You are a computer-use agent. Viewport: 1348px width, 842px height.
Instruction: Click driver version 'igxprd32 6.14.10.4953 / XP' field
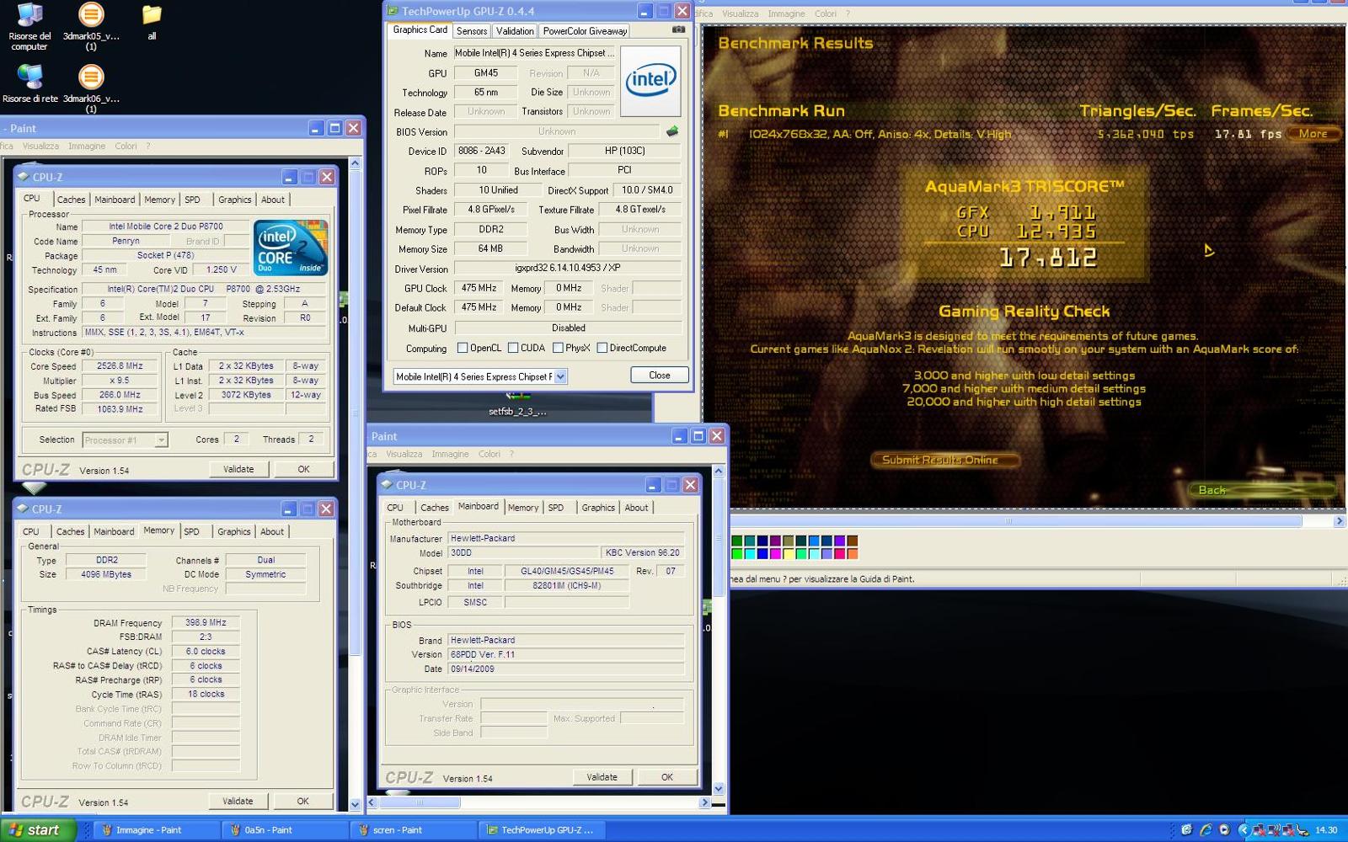[x=568, y=268]
